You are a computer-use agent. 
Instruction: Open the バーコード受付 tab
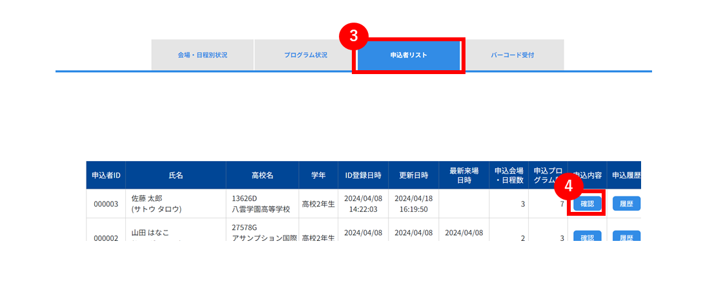pos(513,55)
